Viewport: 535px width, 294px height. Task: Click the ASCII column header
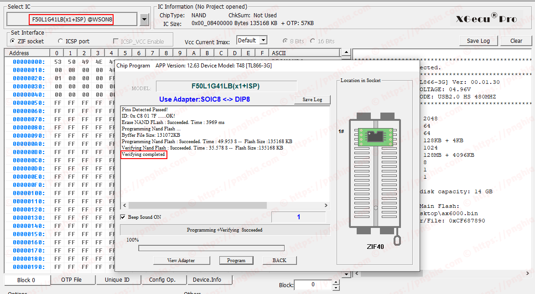pos(304,53)
